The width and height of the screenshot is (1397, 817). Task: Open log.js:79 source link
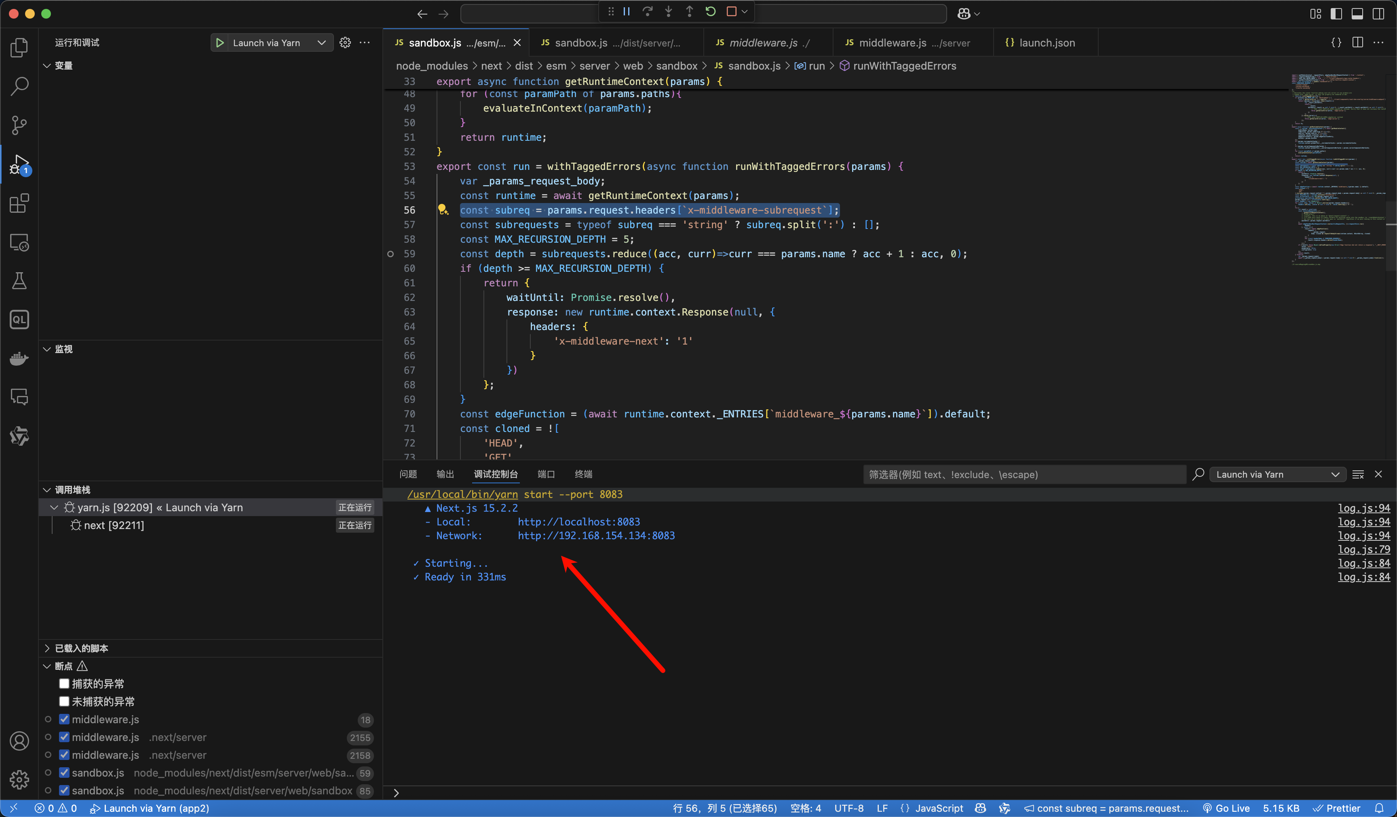click(x=1364, y=549)
